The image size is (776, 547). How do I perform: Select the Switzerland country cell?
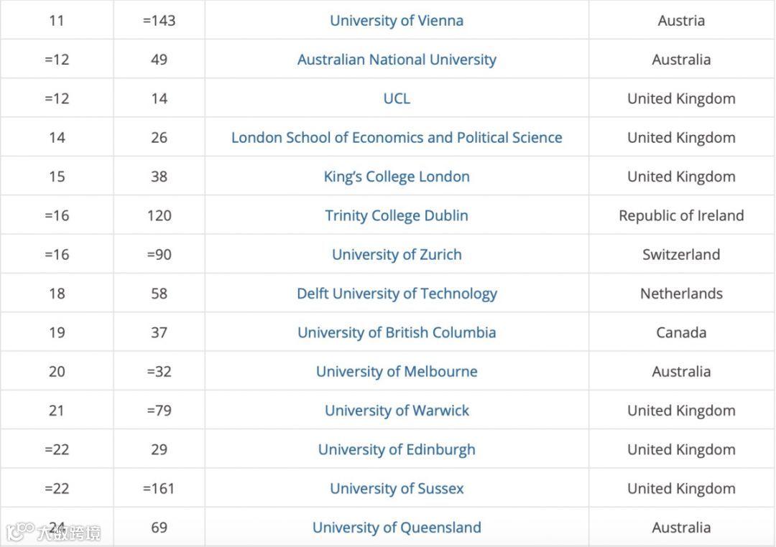tap(681, 255)
